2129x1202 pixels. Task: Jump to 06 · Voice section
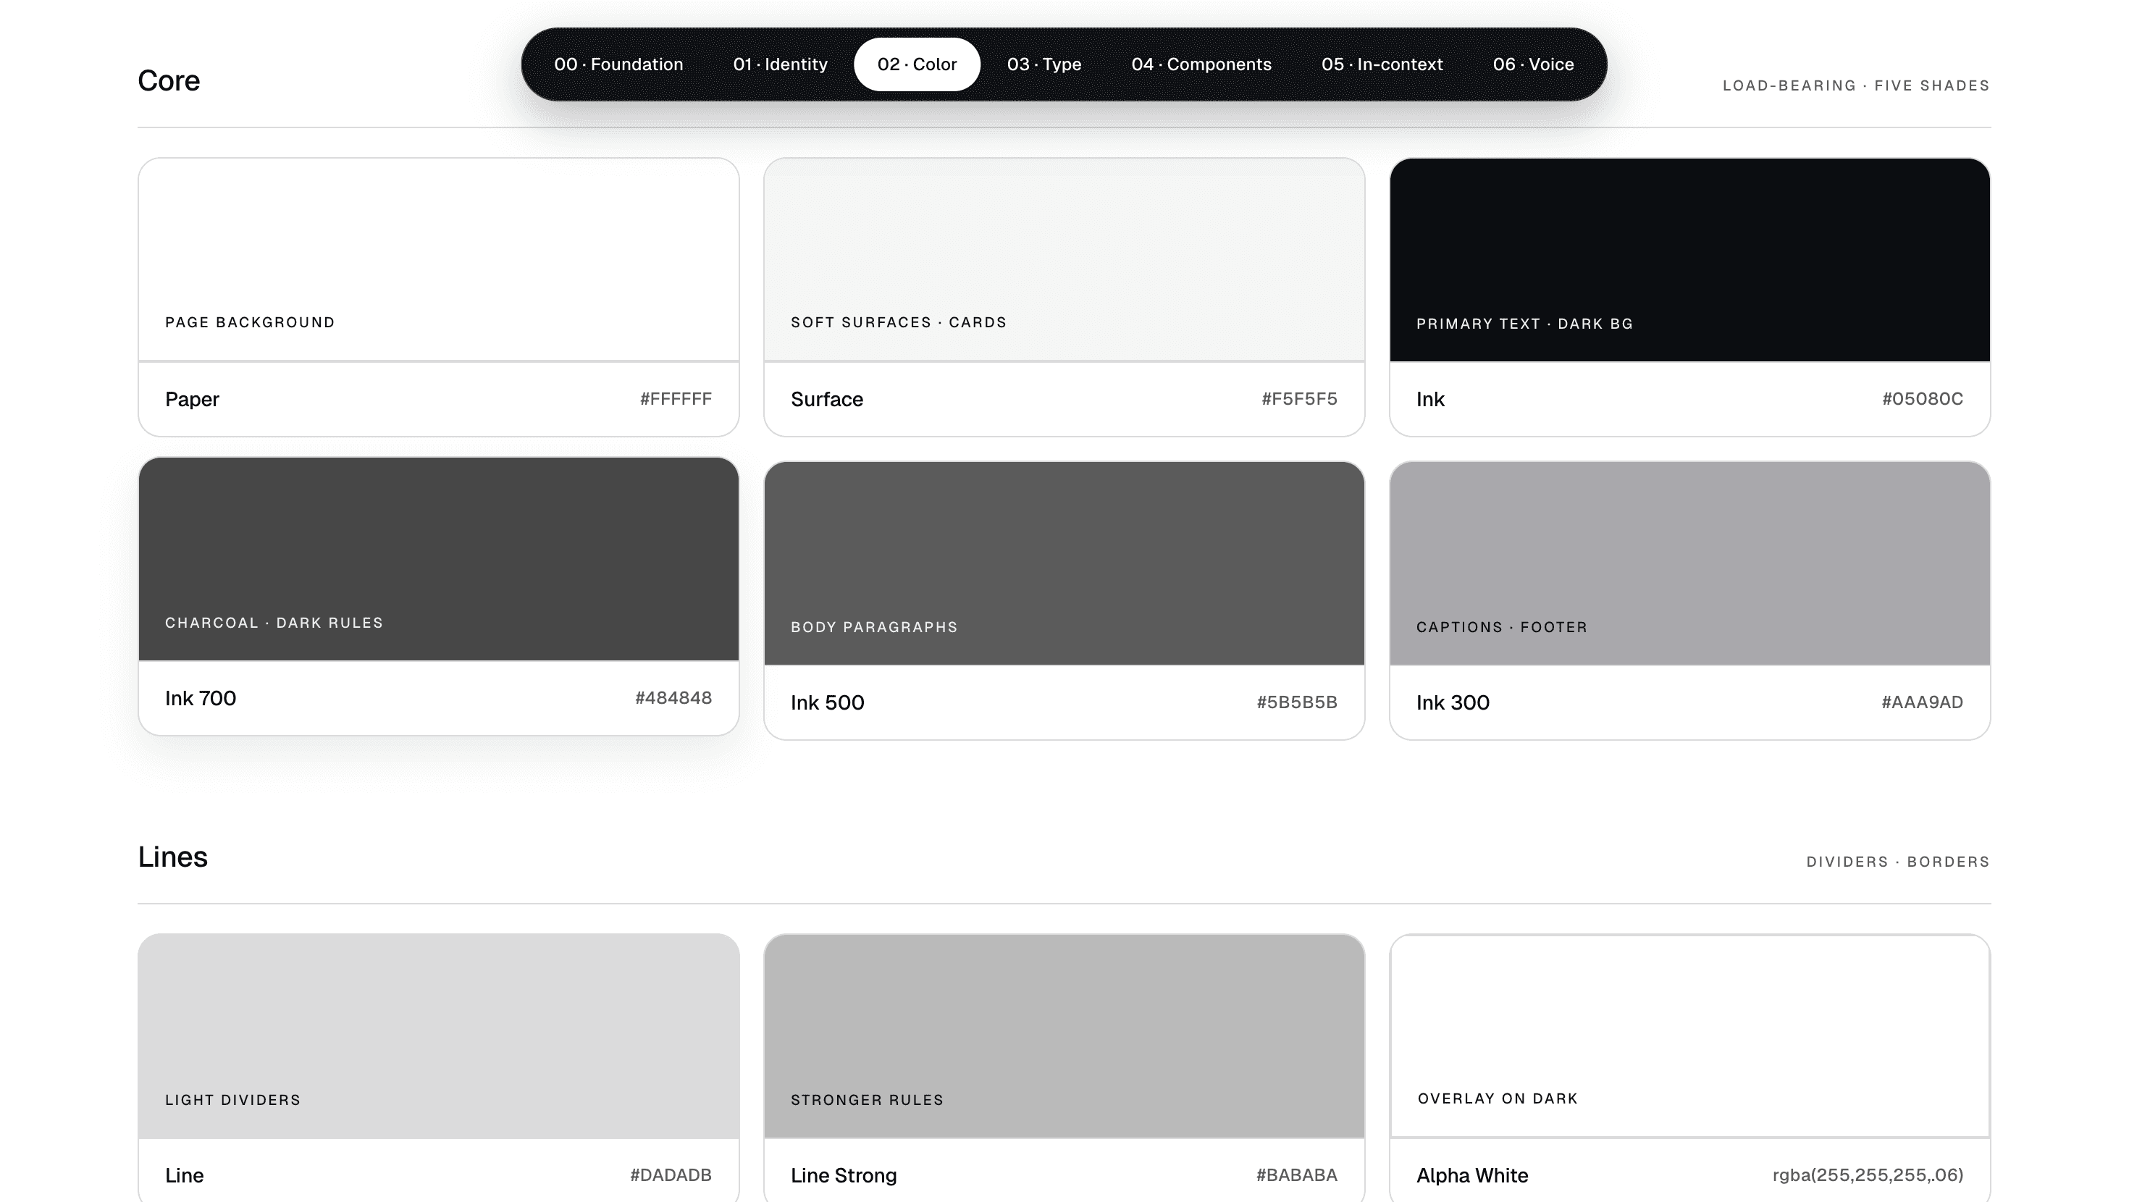coord(1532,64)
